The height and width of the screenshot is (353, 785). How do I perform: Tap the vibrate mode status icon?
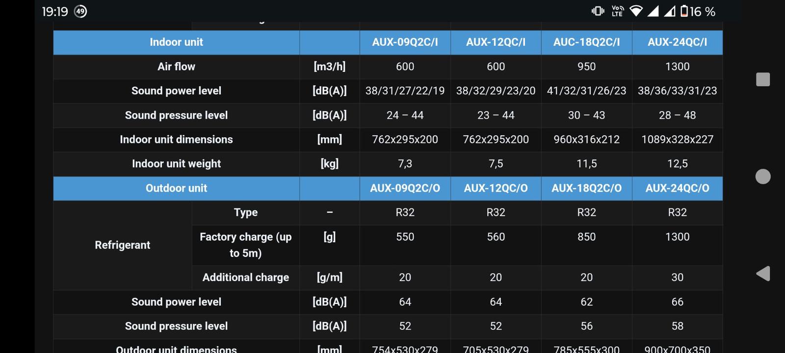(x=598, y=11)
